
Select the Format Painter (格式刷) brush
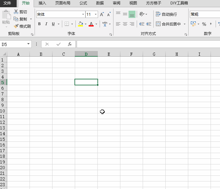pos(16,26)
